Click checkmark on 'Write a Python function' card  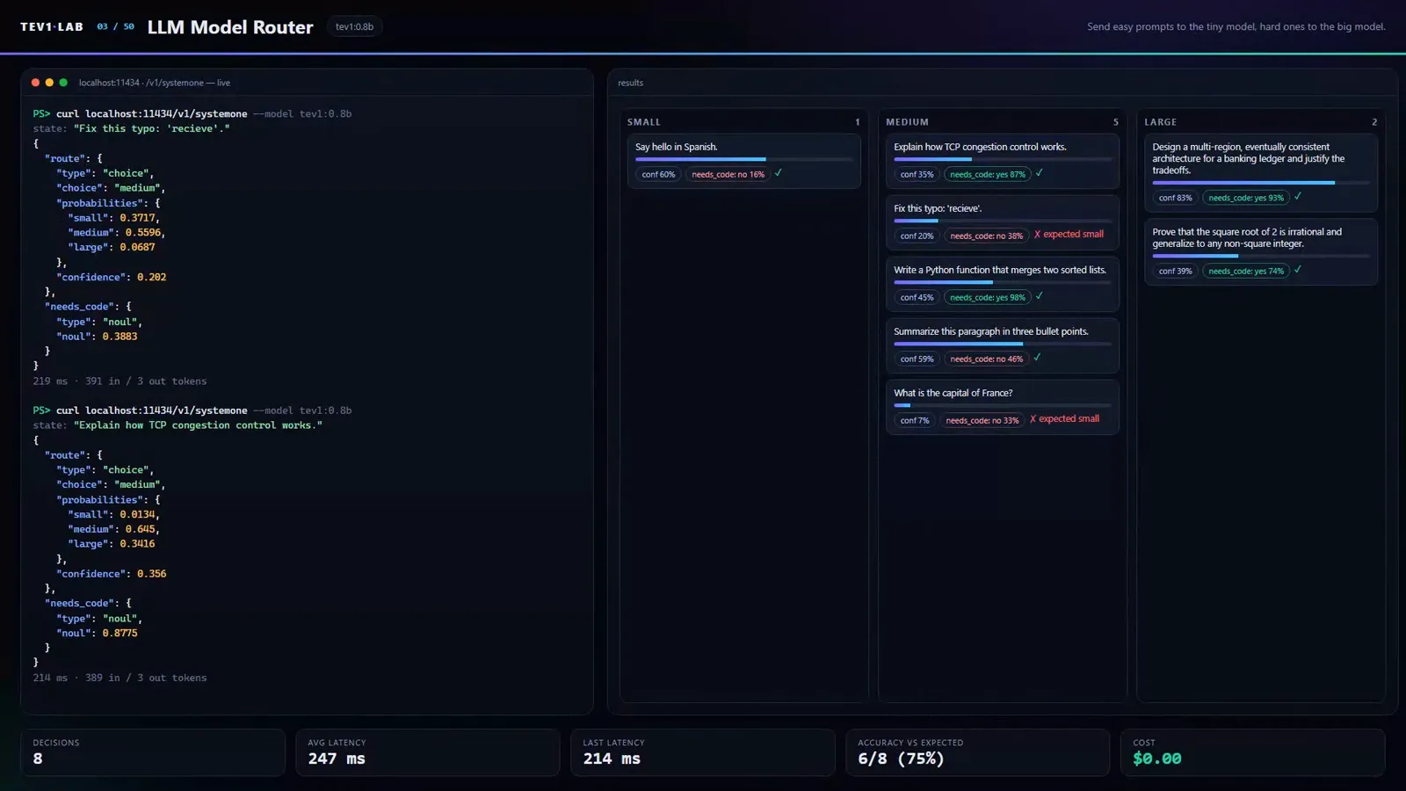coord(1039,296)
